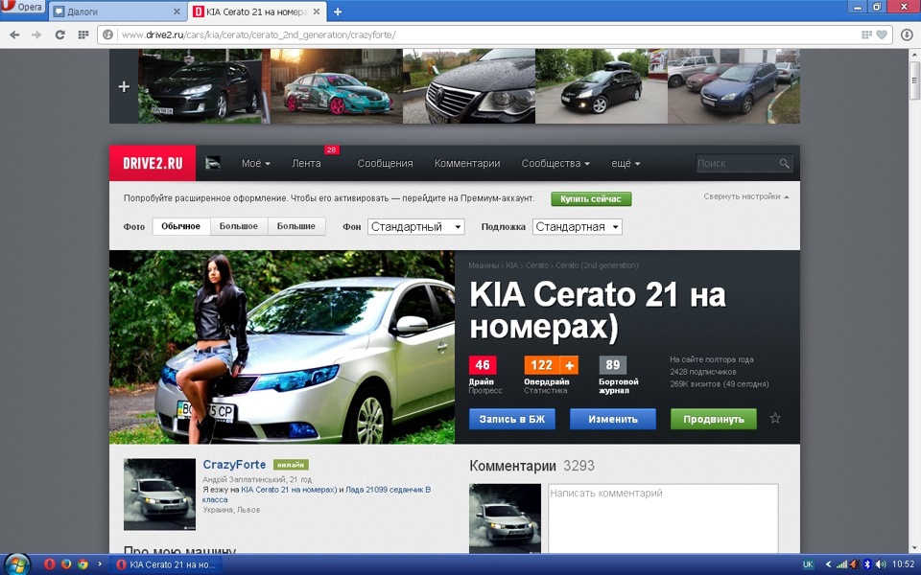Go back using the browser back arrow
The image size is (921, 575).
pyautogui.click(x=14, y=34)
